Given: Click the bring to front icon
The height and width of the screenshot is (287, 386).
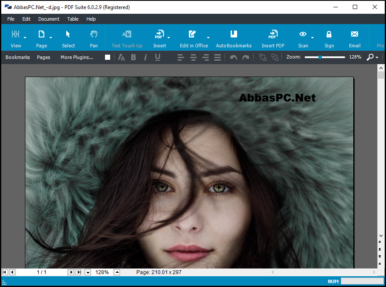Looking at the screenshot, I should point(263,57).
